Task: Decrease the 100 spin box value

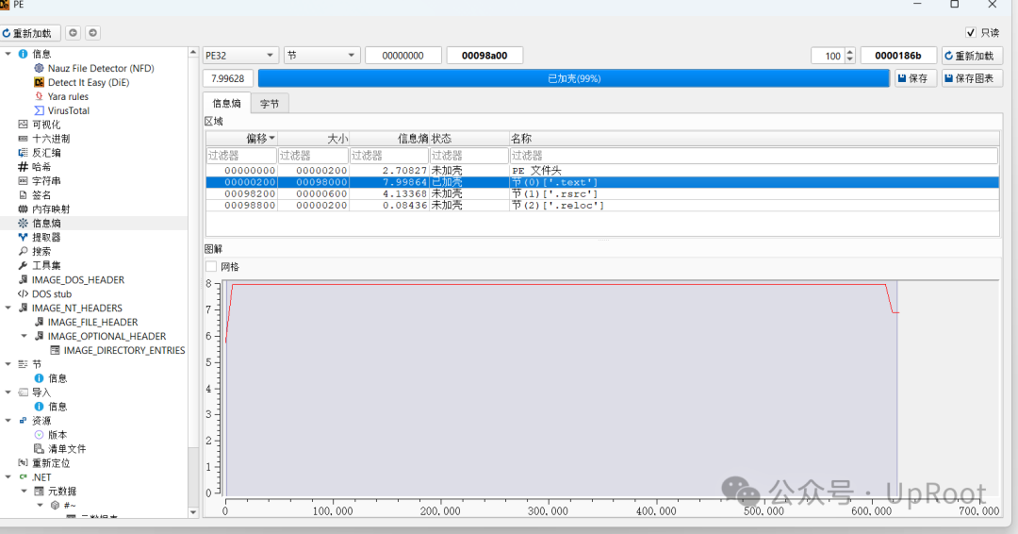Action: tap(850, 59)
